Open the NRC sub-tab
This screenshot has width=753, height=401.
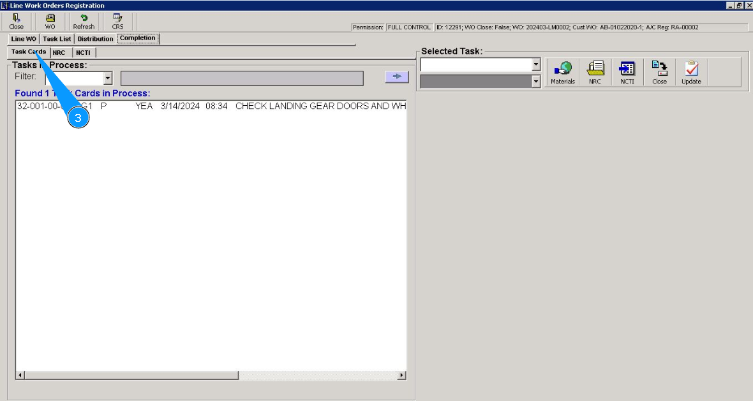59,53
